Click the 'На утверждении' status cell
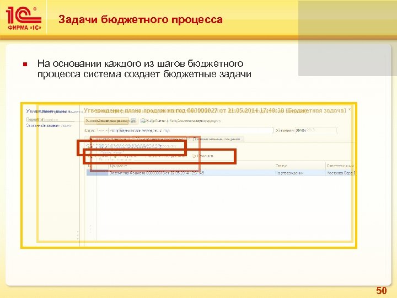 click(300, 173)
